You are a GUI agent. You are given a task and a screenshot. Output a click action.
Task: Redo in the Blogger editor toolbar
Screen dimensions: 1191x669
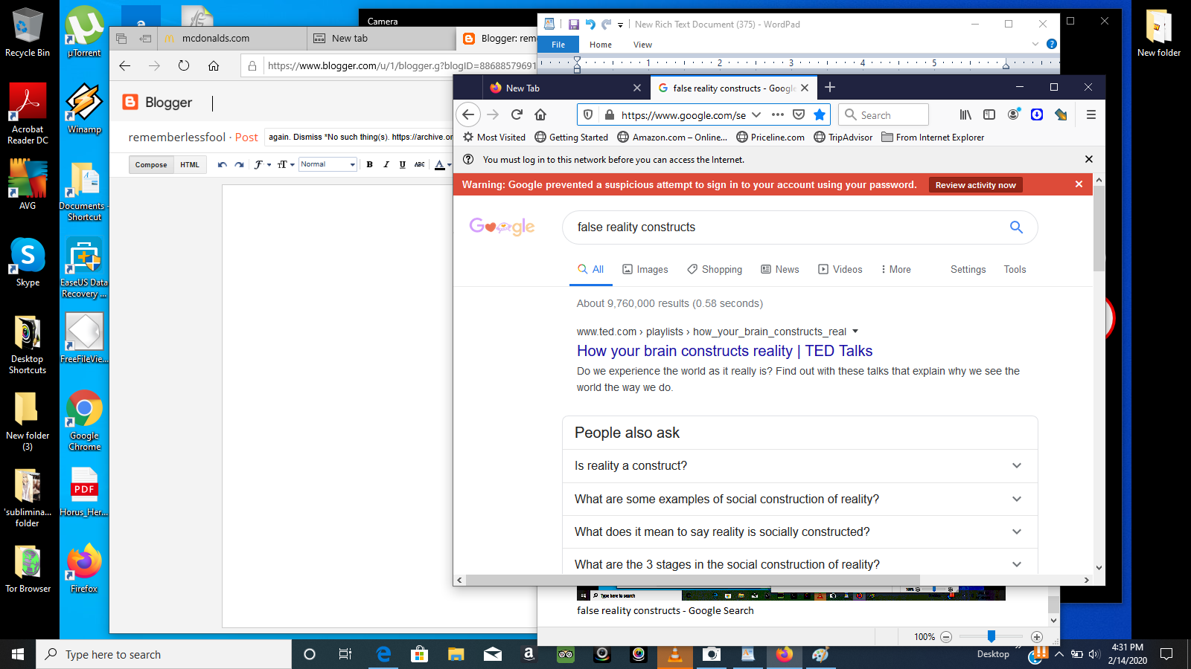point(239,164)
